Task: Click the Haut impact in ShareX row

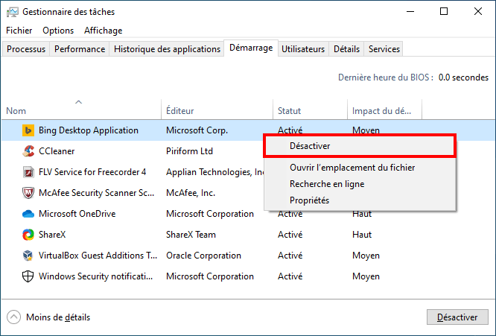Action: (362, 235)
